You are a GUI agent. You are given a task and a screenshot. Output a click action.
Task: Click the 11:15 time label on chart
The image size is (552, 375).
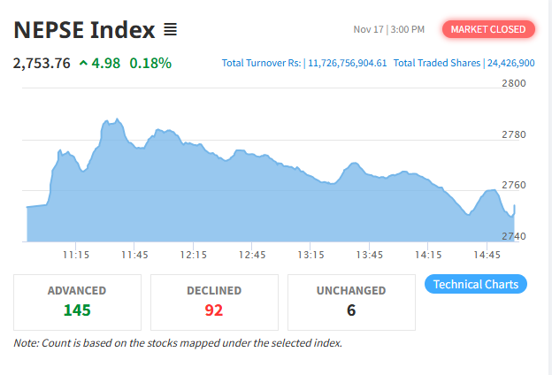pos(76,255)
